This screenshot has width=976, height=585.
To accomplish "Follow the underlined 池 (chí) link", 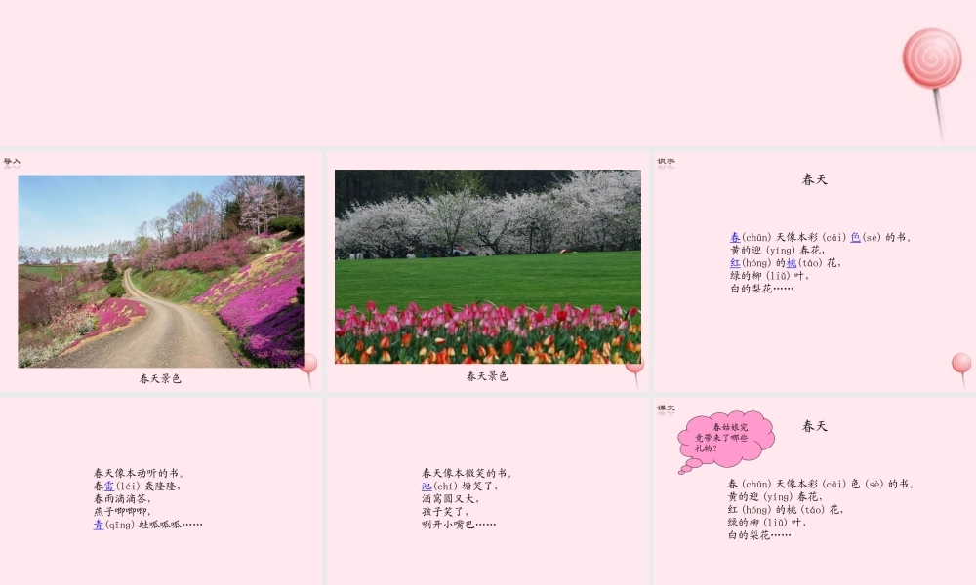I will coord(427,487).
